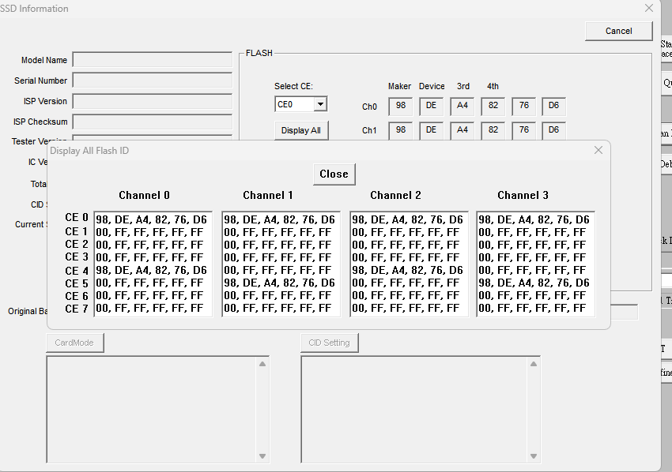Click the Display All Flash ID title text
The image size is (672, 472).
(x=89, y=151)
